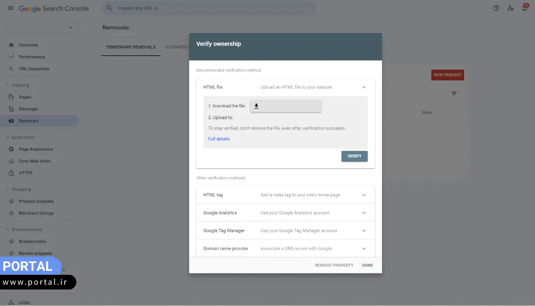Expand the Google Tag Manager method
The image size is (535, 306).
364,231
